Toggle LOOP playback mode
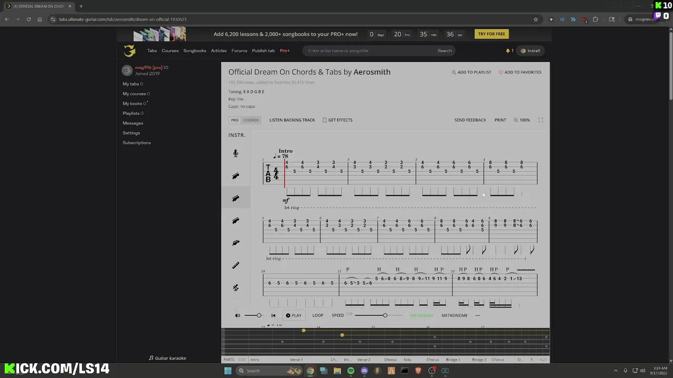 click(318, 316)
